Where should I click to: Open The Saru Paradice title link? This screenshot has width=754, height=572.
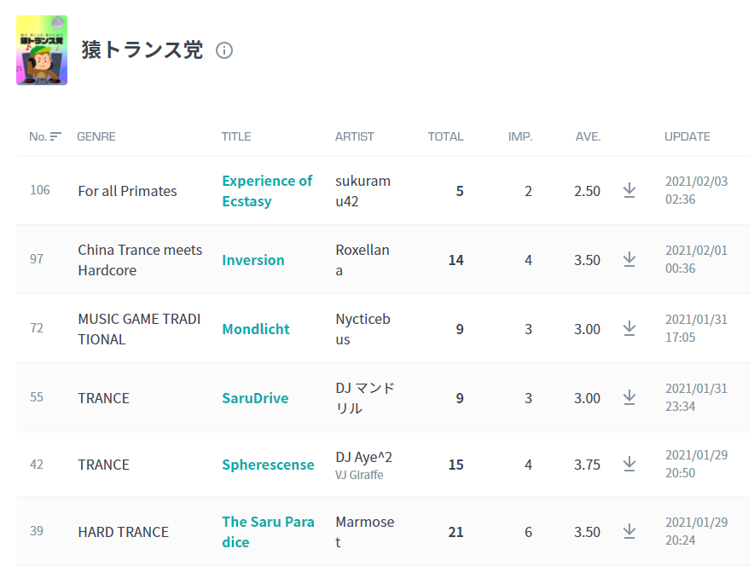tap(268, 532)
